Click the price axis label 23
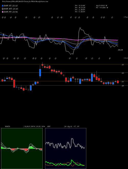This screenshot has width=128, height=169. (123, 73)
